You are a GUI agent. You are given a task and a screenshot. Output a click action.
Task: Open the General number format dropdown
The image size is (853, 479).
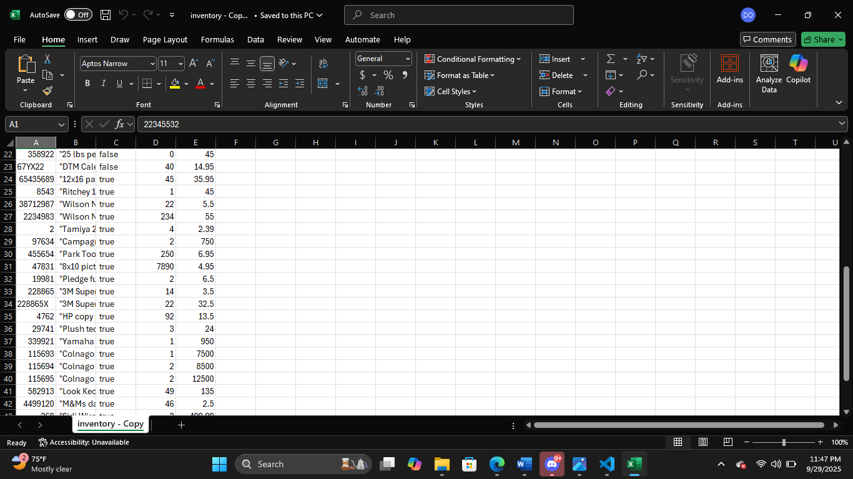click(408, 59)
